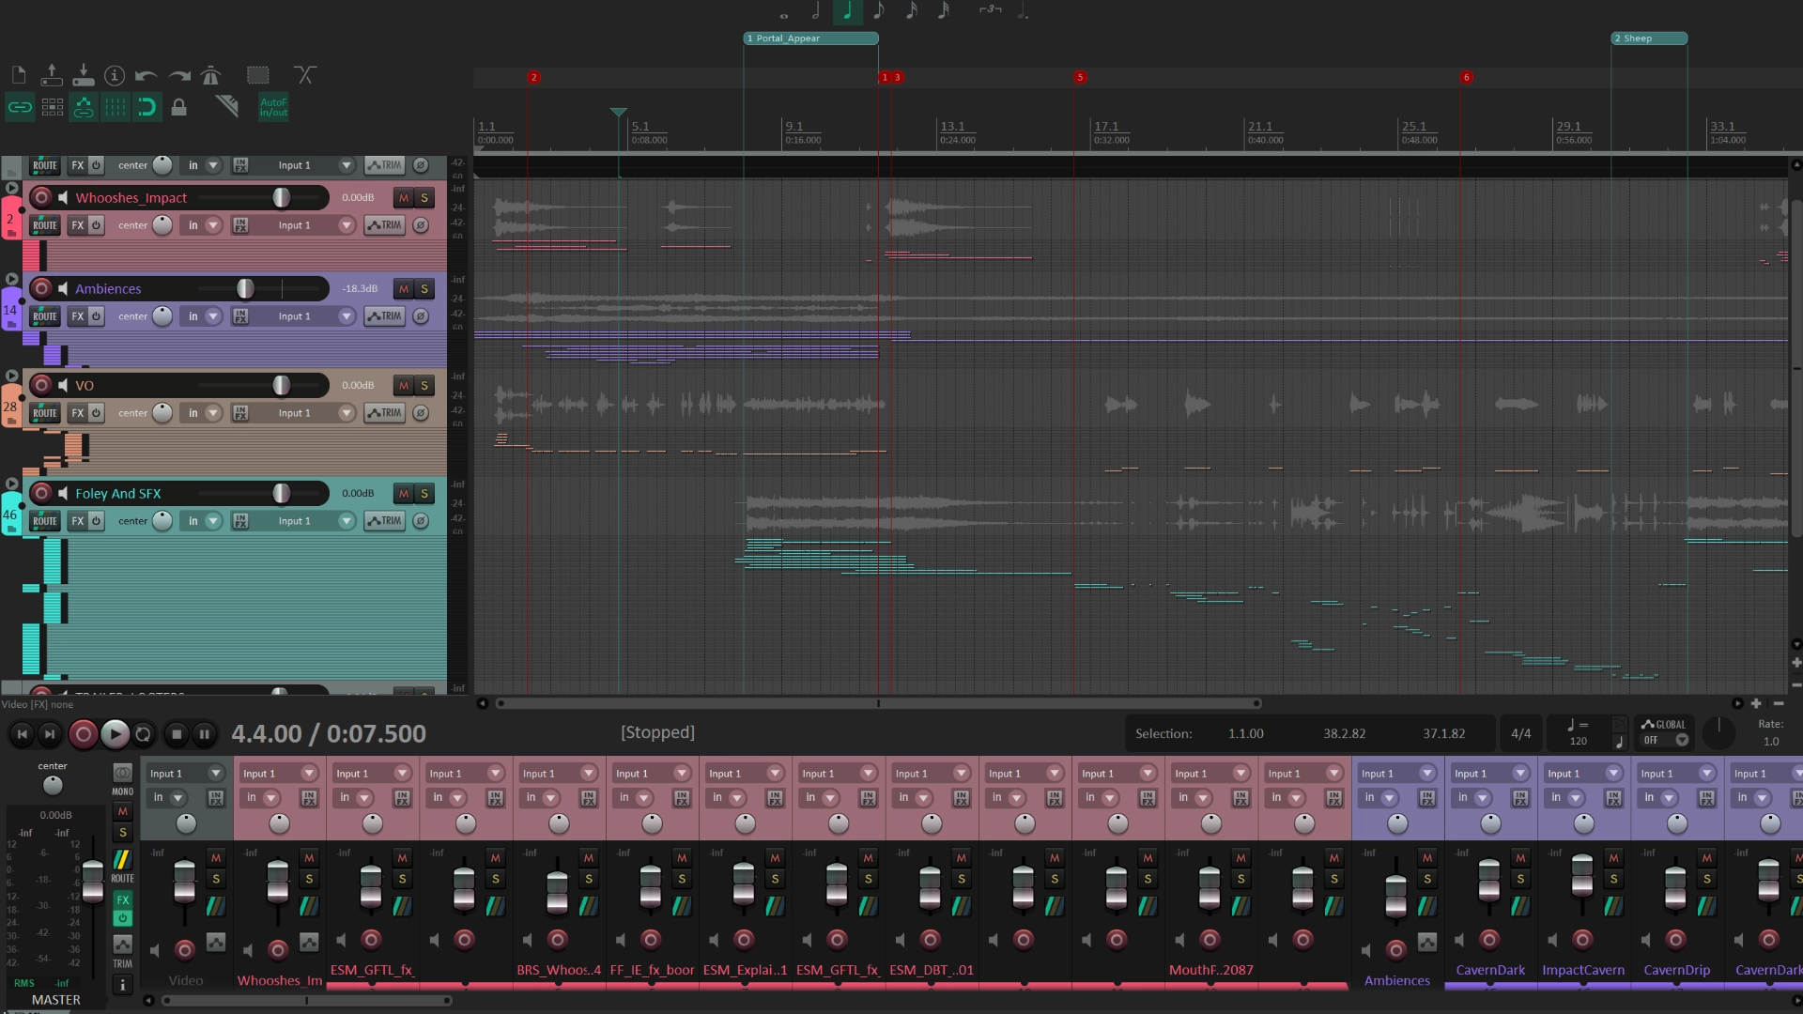Image resolution: width=1803 pixels, height=1014 pixels.
Task: Toggle the metronome icon
Action: click(210, 75)
